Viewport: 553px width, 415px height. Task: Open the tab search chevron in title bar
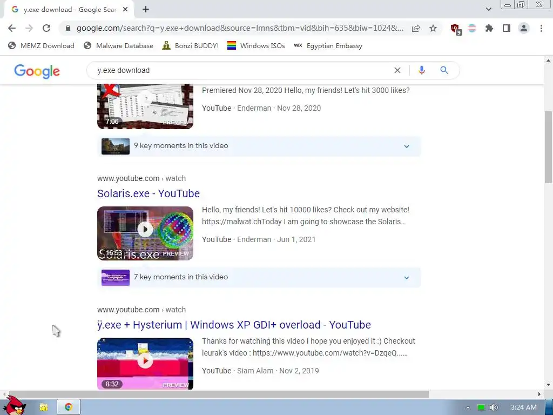(488, 9)
